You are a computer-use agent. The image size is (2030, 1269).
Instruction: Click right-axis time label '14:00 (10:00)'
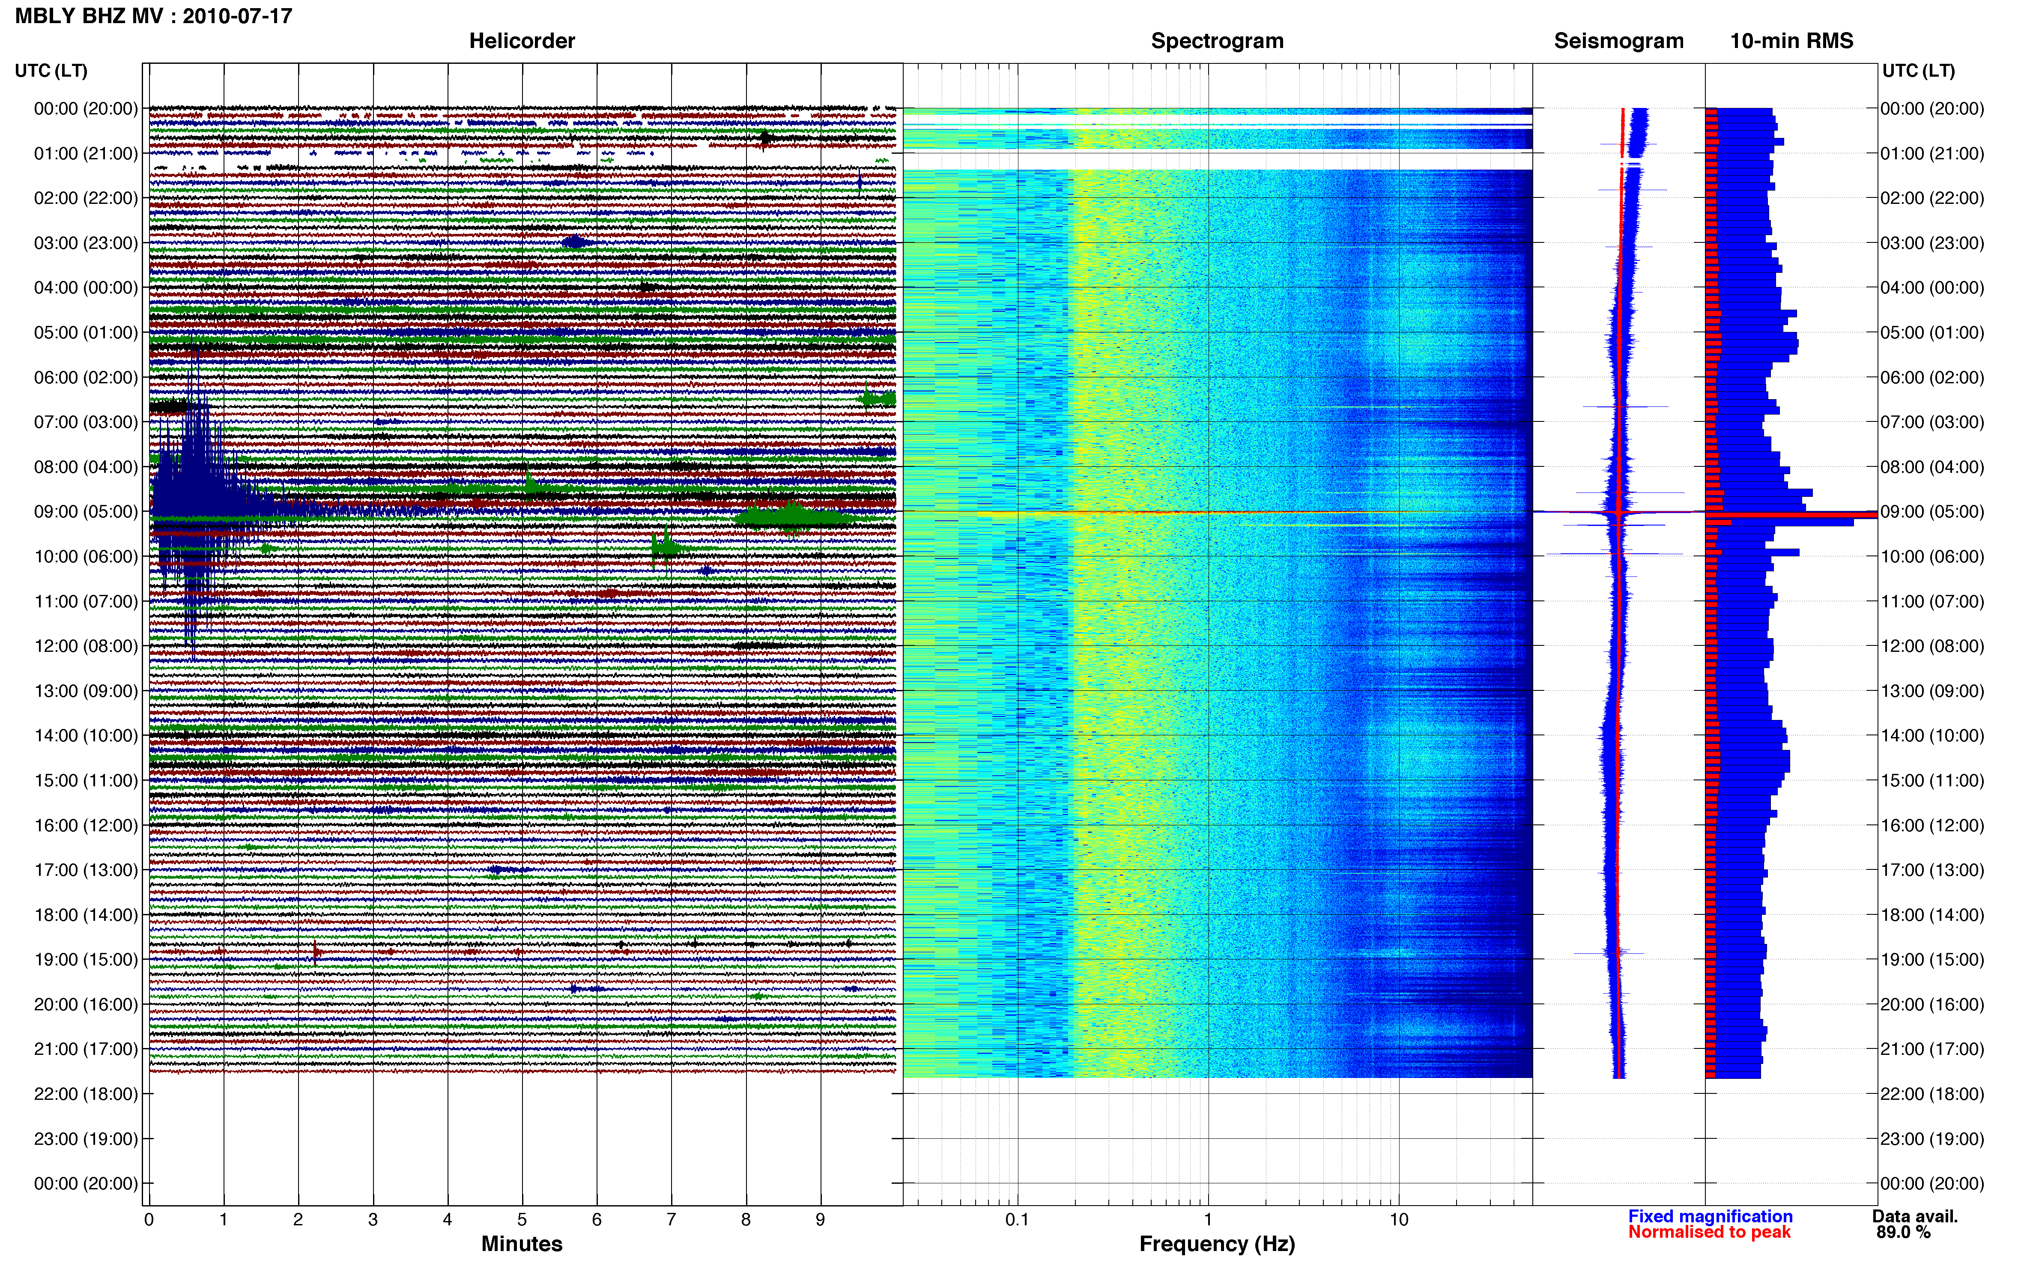point(1932,736)
